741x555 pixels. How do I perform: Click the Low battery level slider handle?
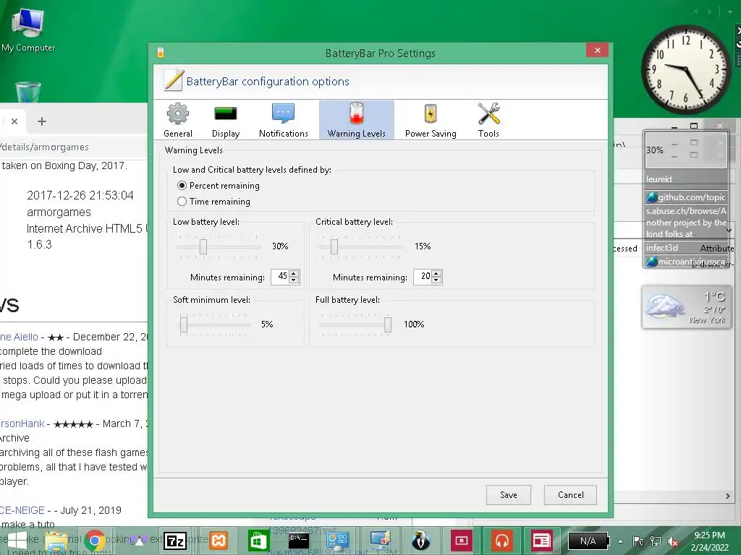coord(203,246)
